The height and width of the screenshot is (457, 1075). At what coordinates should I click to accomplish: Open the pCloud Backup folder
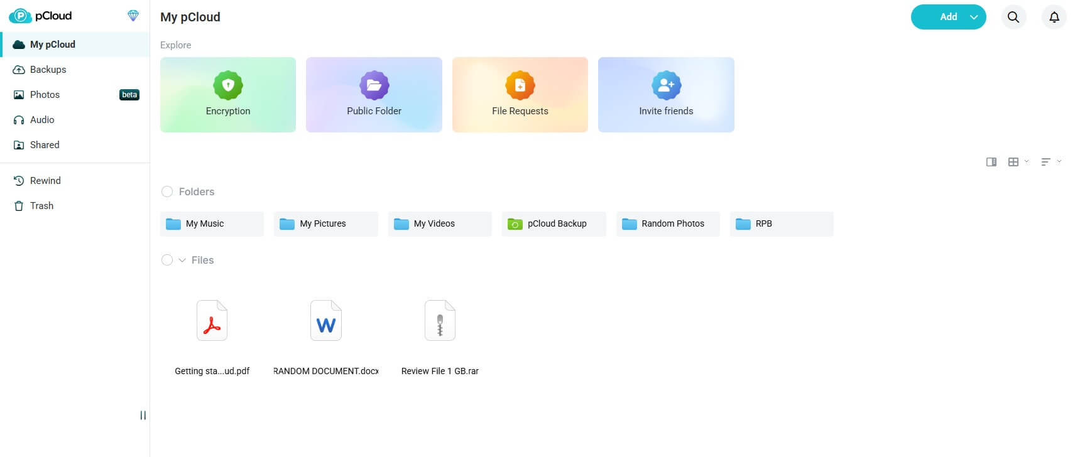tap(554, 224)
